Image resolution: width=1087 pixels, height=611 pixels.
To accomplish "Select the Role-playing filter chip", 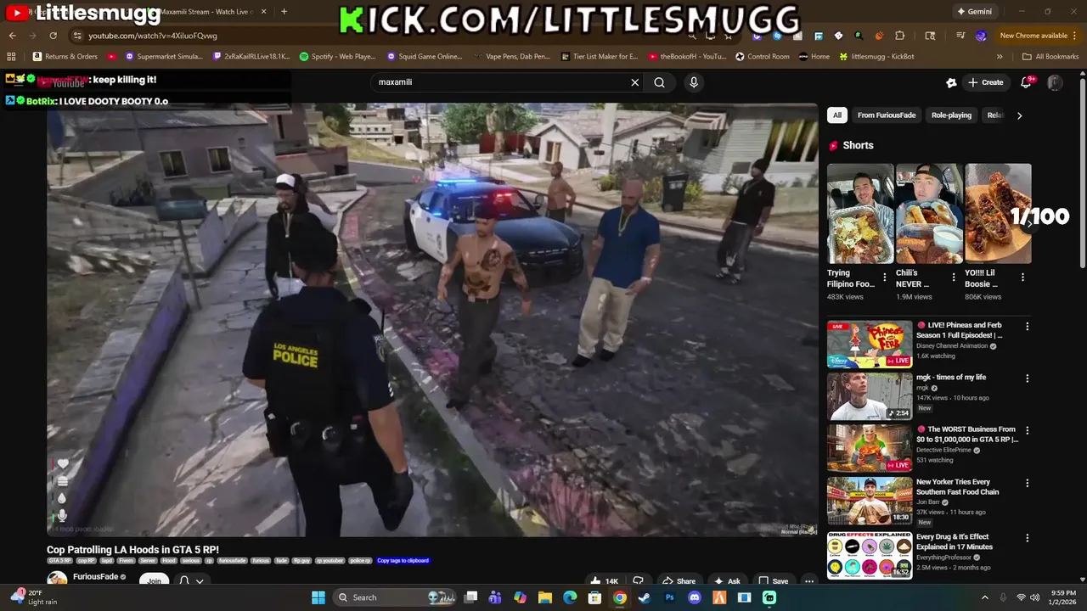I will click(x=951, y=115).
